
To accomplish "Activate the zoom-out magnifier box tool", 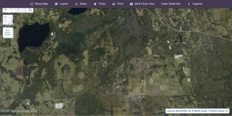I will coord(24,10).
